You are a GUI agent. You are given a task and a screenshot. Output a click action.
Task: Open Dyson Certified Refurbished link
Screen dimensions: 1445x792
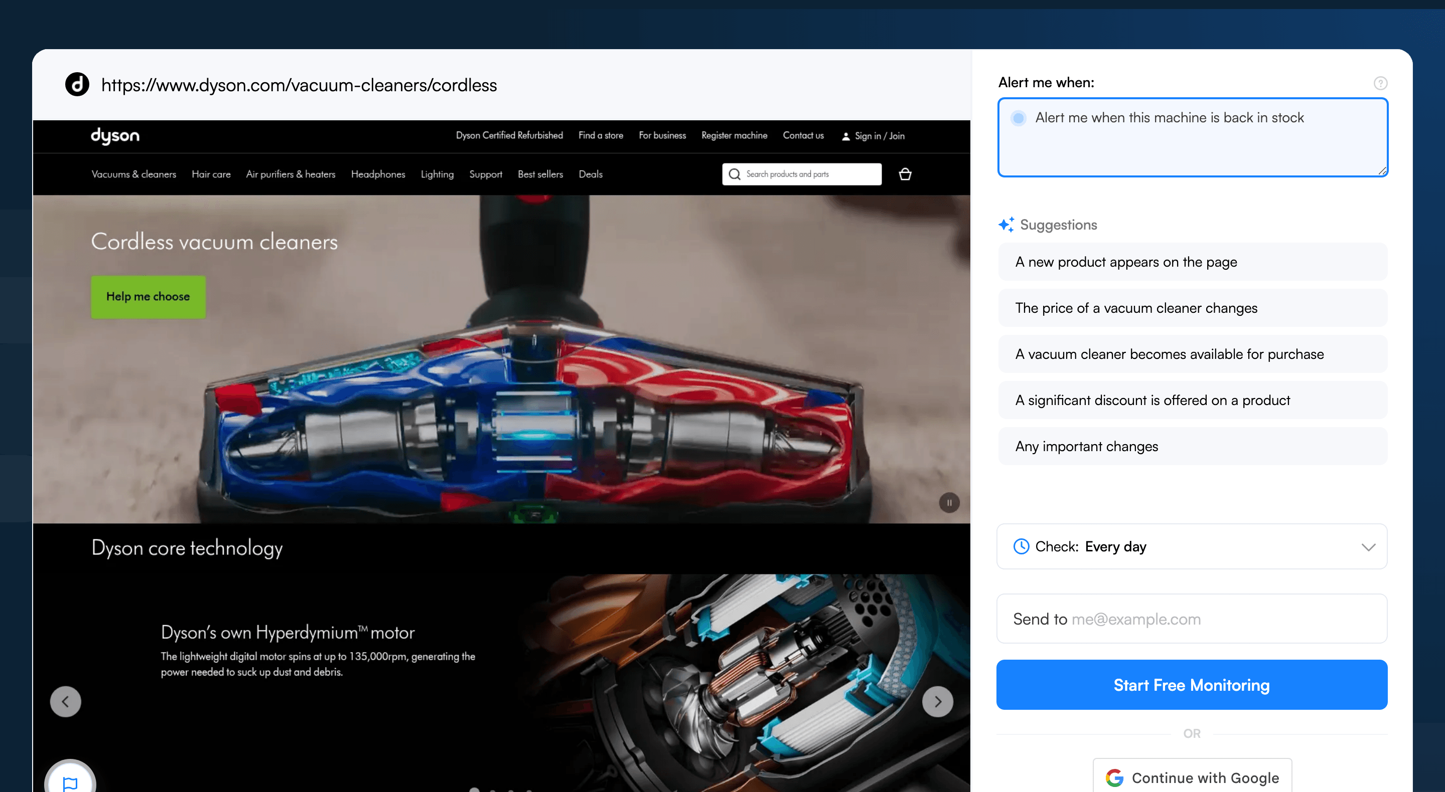[509, 136]
